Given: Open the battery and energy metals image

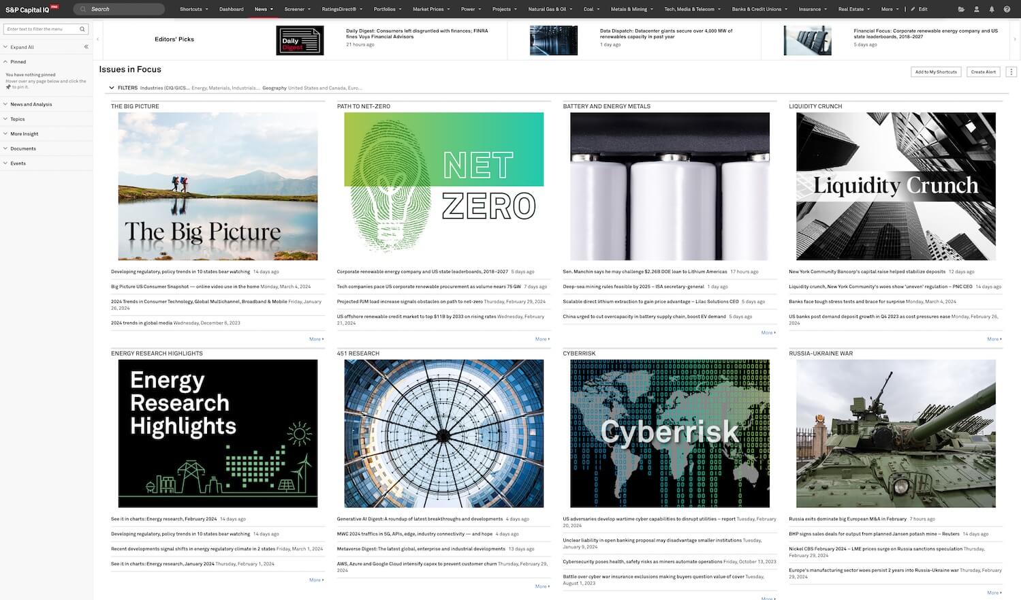Looking at the screenshot, I should (670, 186).
